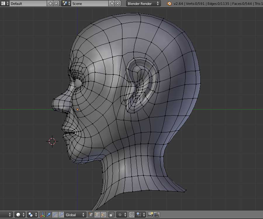Open the viewport shading sphere menu
This screenshot has height=219, width=263.
click(x=20, y=215)
